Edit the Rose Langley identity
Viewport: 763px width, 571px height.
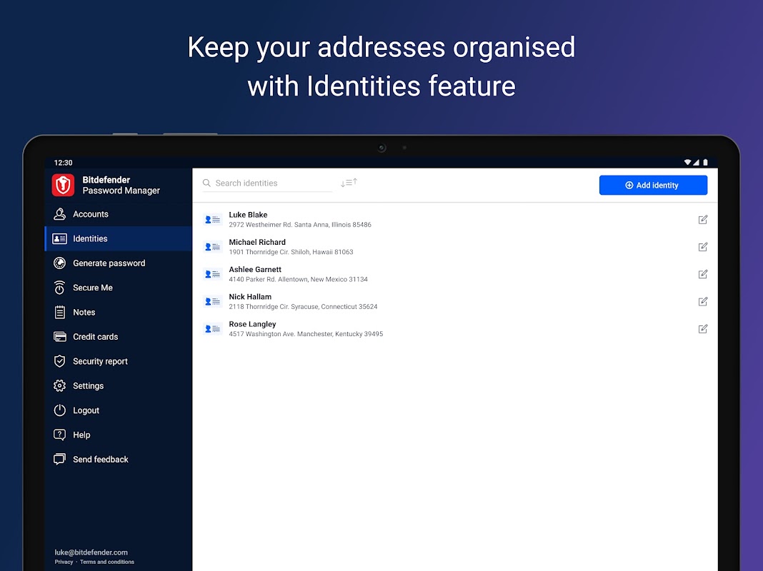(703, 329)
